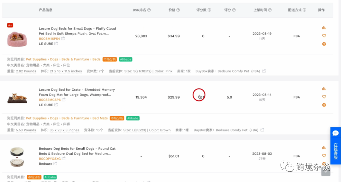Click A+ badge on first product
This screenshot has width=341, height=182.
tap(10, 25)
